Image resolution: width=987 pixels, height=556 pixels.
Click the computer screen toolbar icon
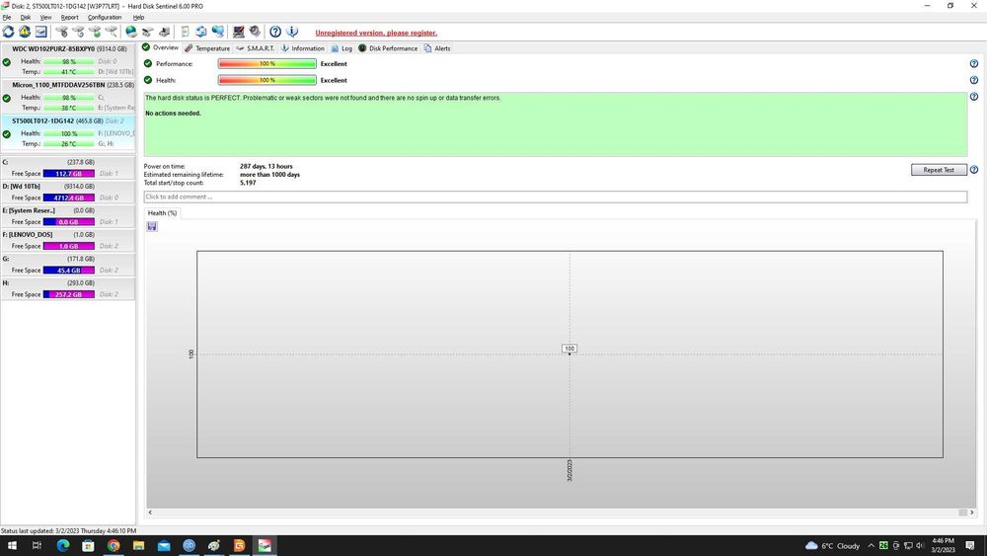click(239, 32)
